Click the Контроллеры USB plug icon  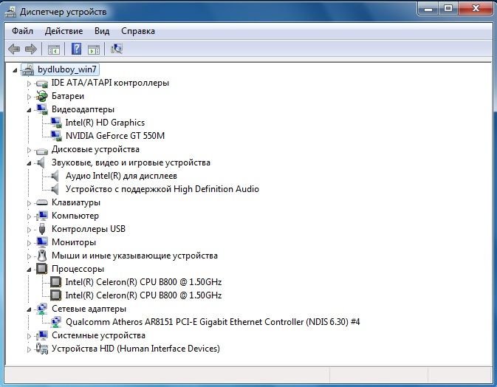[42, 229]
